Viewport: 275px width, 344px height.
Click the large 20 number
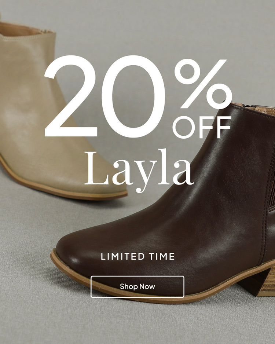[104, 96]
